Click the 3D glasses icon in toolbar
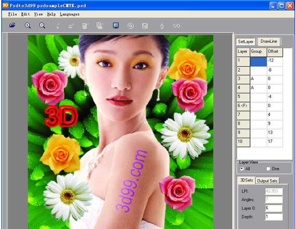 coord(176,26)
